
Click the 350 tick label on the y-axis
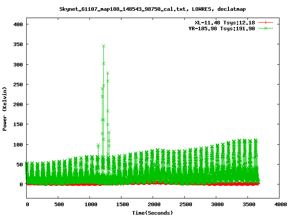[x=19, y=44]
